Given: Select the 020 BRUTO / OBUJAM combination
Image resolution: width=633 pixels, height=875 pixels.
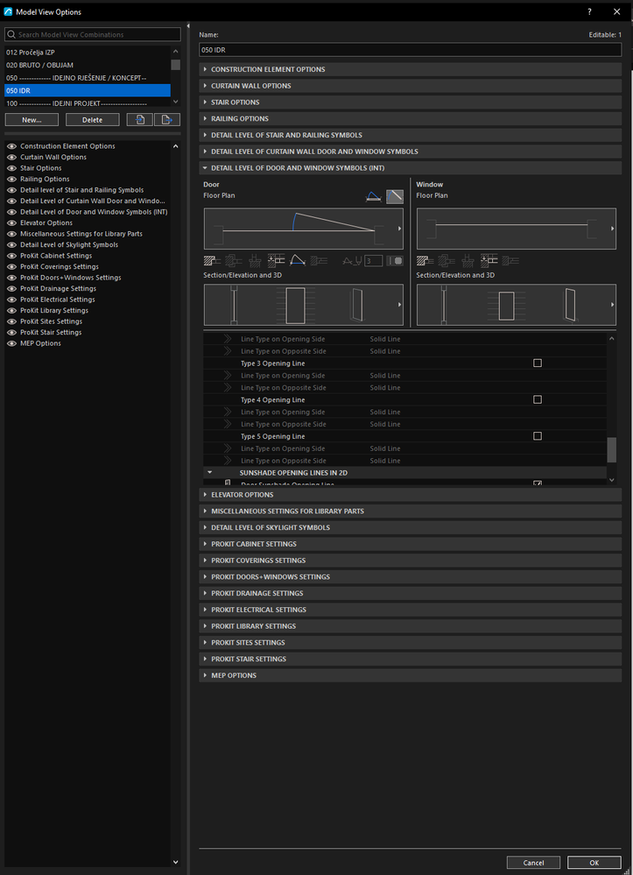Looking at the screenshot, I should (87, 65).
